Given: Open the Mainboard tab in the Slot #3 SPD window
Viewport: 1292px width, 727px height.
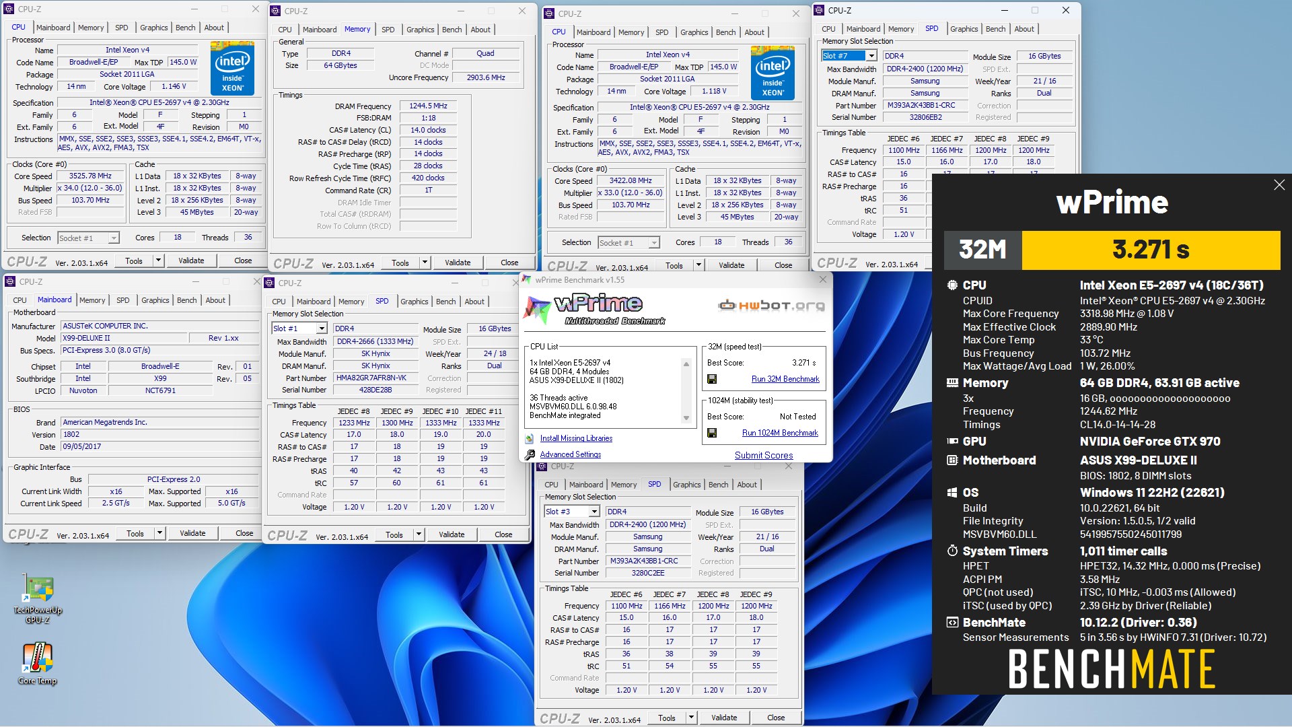Looking at the screenshot, I should 586,485.
